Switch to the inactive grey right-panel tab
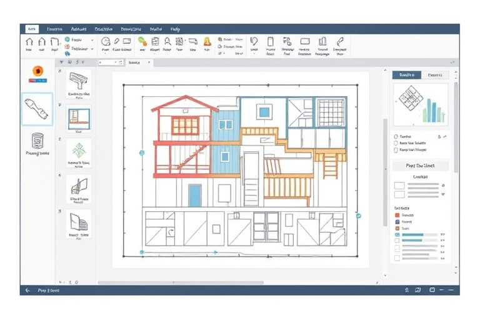 435,75
